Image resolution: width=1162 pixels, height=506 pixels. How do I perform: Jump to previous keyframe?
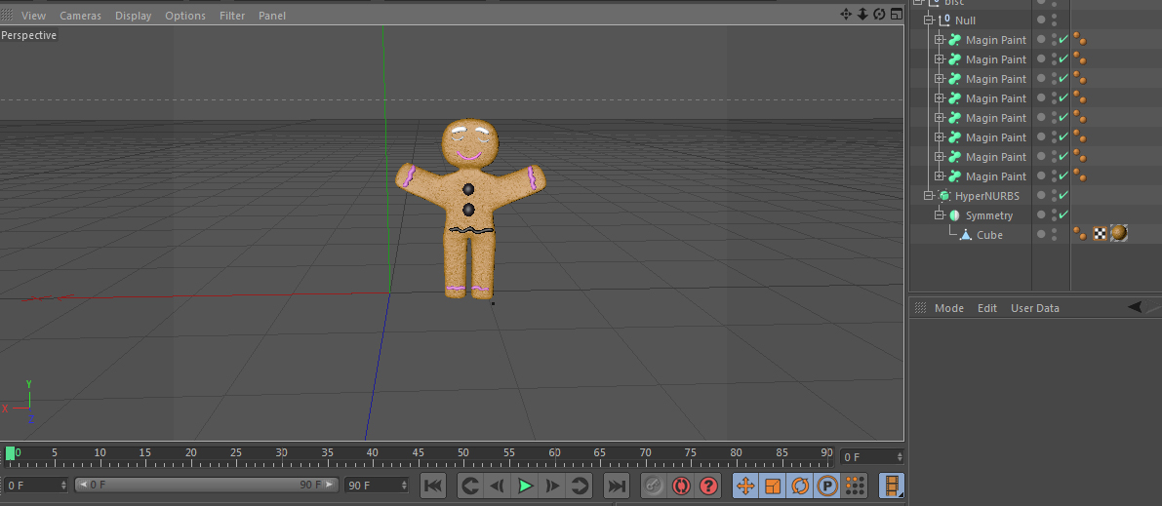[470, 486]
